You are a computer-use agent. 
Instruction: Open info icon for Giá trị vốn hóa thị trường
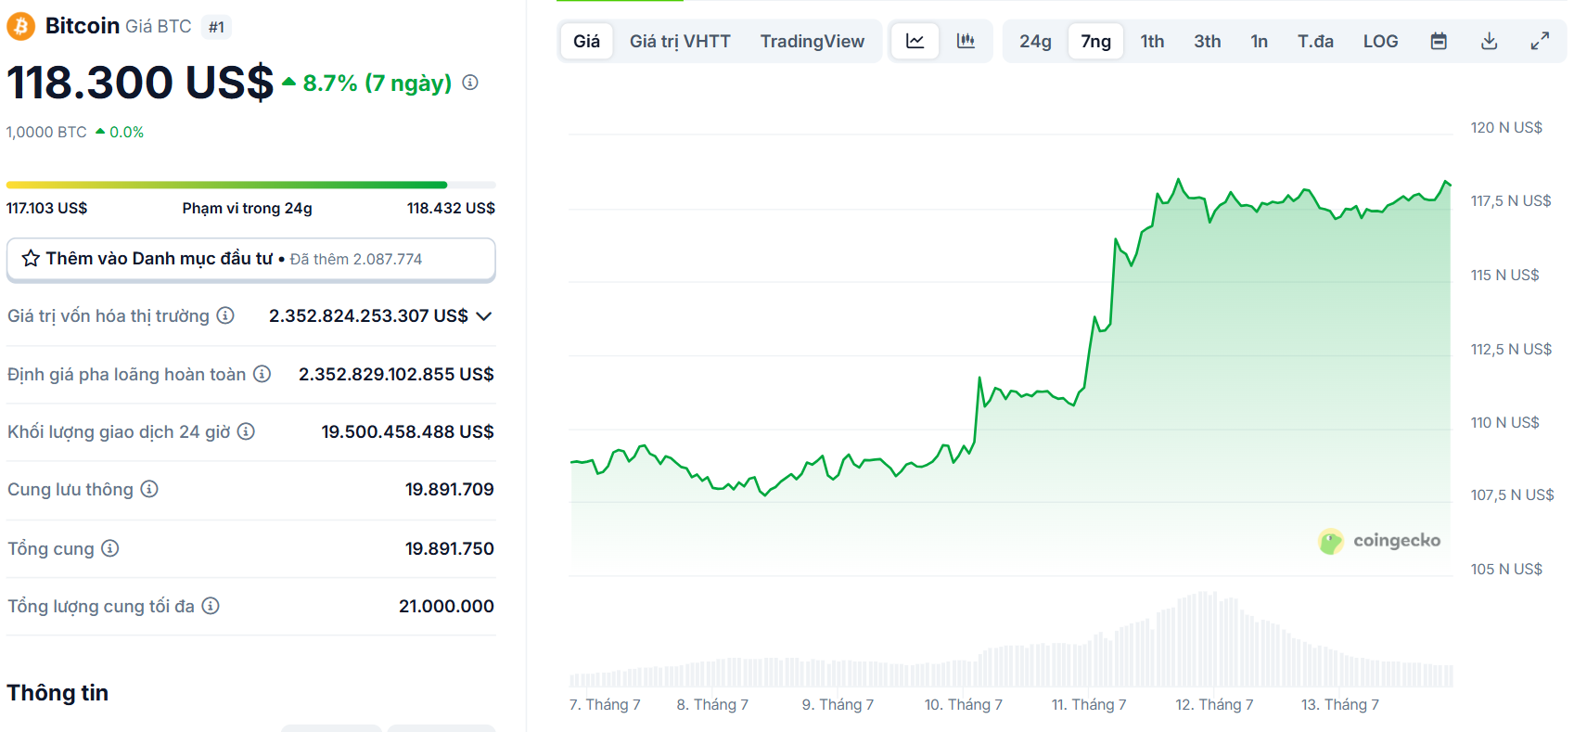pyautogui.click(x=225, y=315)
